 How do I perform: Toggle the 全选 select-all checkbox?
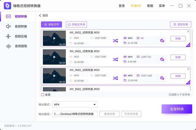(x=42, y=95)
